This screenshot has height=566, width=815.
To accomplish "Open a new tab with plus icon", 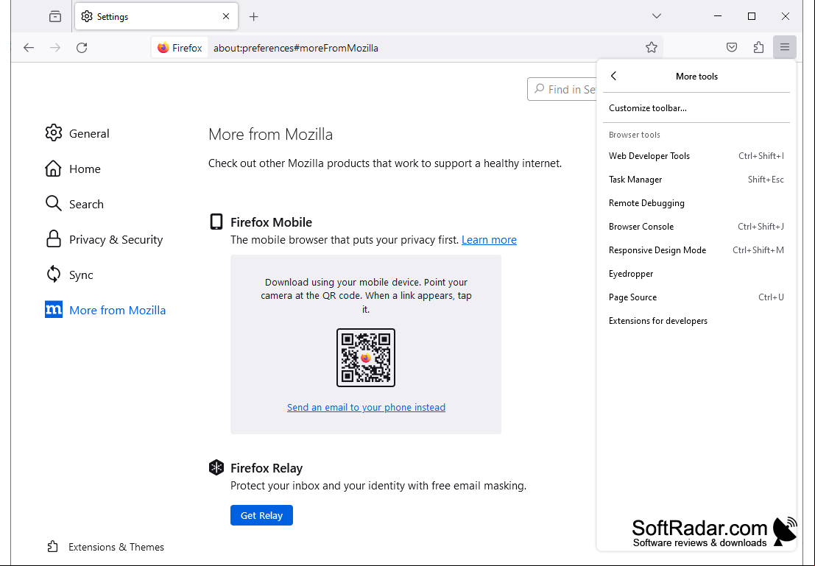I will [x=254, y=17].
